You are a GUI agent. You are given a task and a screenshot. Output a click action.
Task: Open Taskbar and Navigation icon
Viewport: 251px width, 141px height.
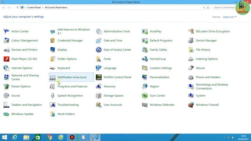[6, 105]
